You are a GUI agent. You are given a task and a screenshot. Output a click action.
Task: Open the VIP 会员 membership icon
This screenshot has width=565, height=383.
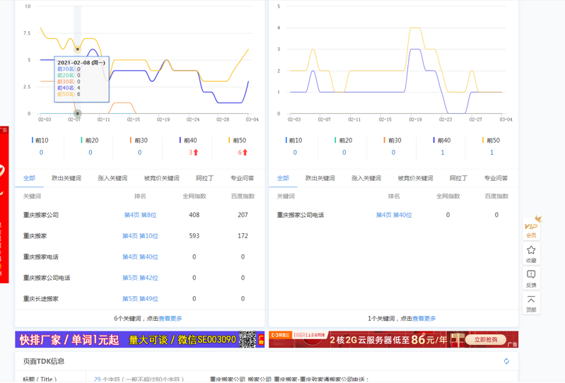click(x=531, y=228)
